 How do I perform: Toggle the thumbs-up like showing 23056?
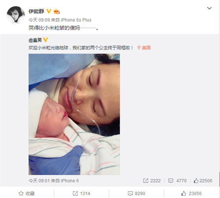tap(191, 194)
